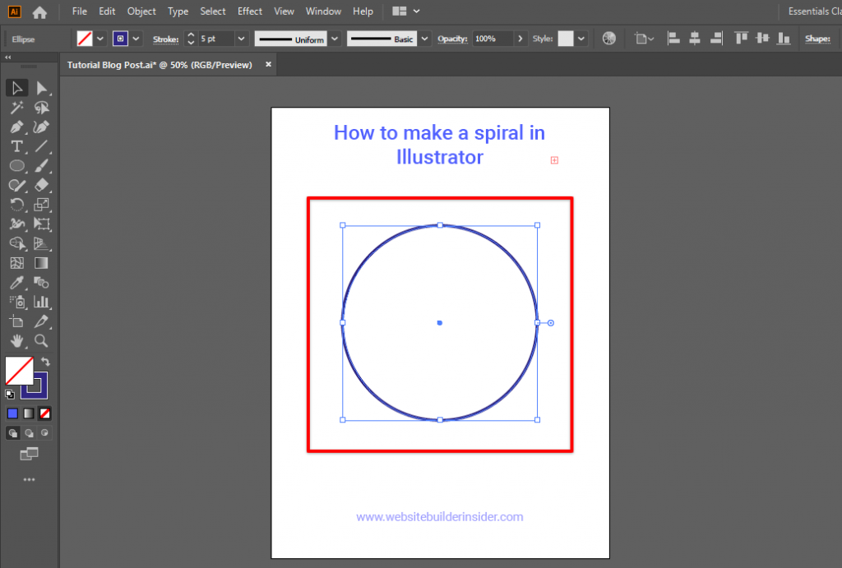Swap the fill and stroke colors

[x=47, y=361]
